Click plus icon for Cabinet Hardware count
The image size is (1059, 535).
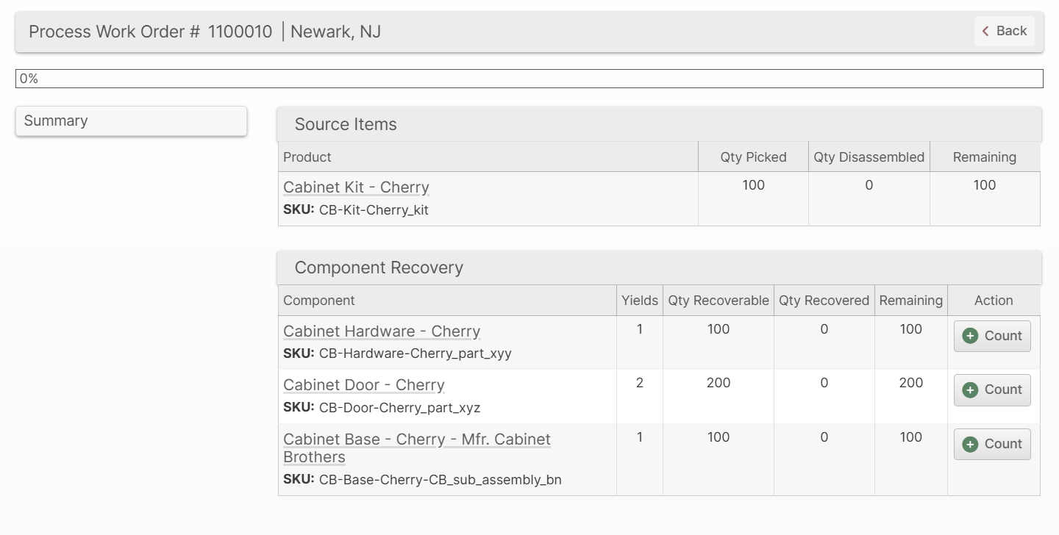[970, 336]
